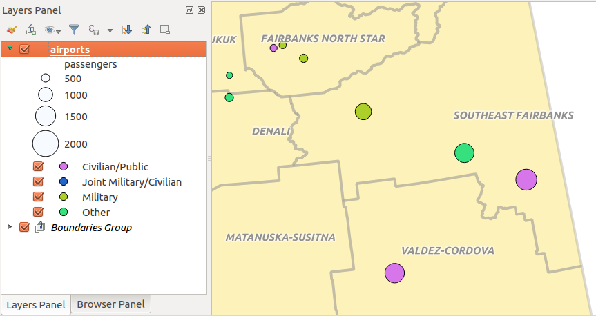The width and height of the screenshot is (596, 316).
Task: Click the Collapse All layers icon
Action: [146, 30]
